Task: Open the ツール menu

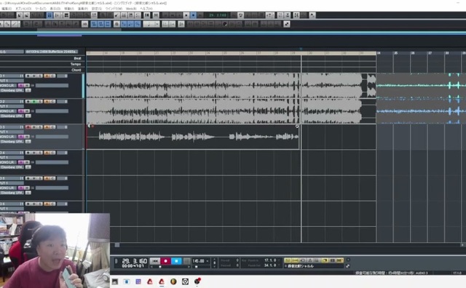Action: coord(41,9)
